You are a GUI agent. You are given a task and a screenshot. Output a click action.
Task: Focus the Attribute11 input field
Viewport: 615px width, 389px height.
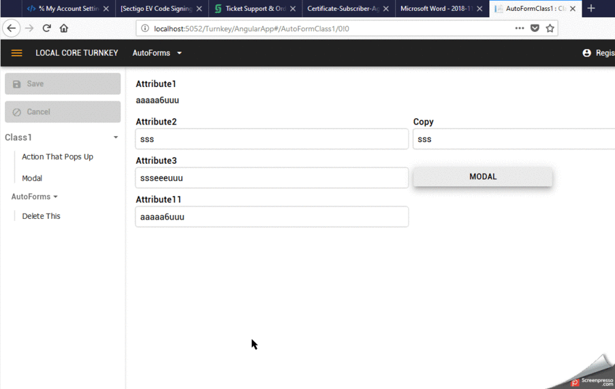pyautogui.click(x=272, y=217)
